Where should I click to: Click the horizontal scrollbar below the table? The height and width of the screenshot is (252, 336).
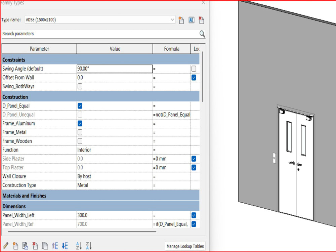[x=82, y=232]
